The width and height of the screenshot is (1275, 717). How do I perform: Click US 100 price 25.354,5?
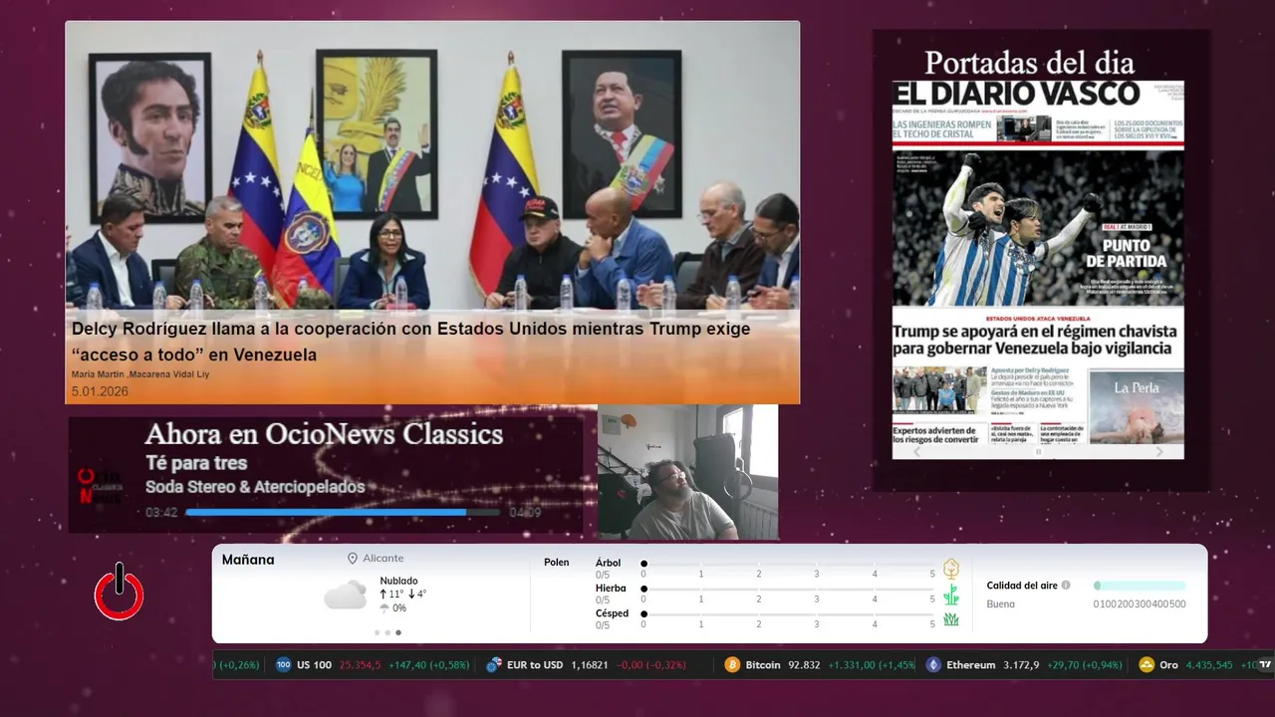click(361, 664)
